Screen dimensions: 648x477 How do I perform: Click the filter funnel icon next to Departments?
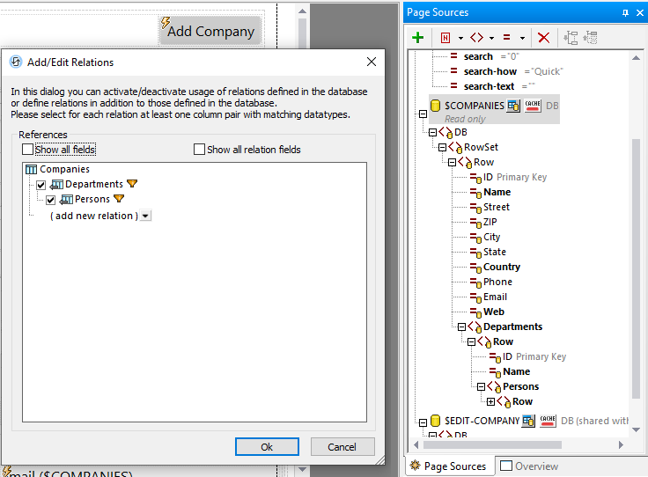click(132, 184)
